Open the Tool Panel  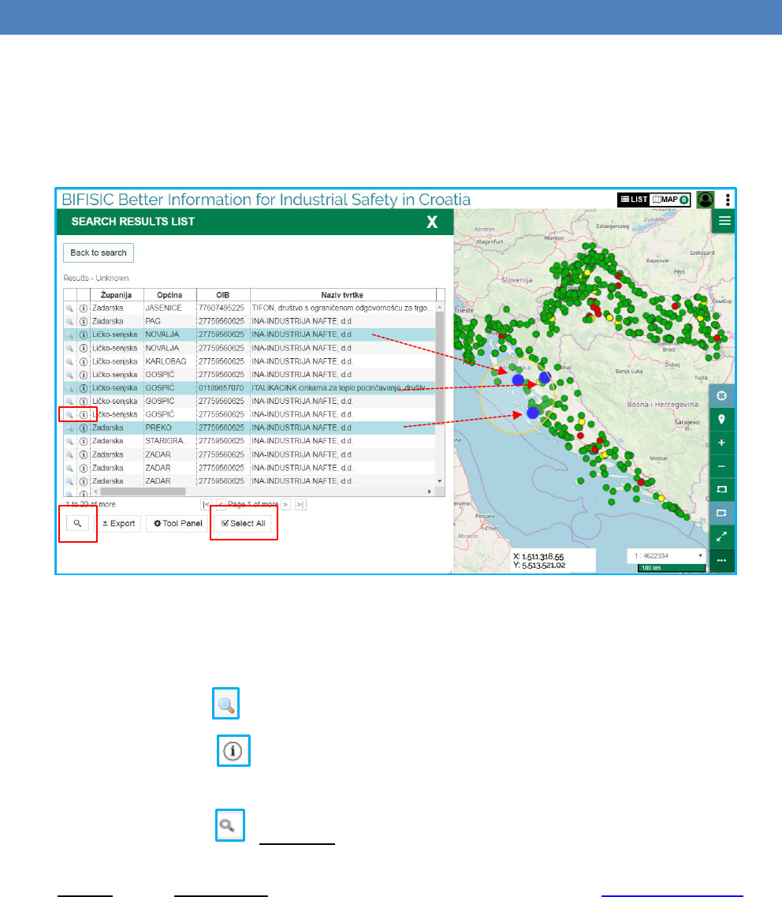click(x=178, y=523)
